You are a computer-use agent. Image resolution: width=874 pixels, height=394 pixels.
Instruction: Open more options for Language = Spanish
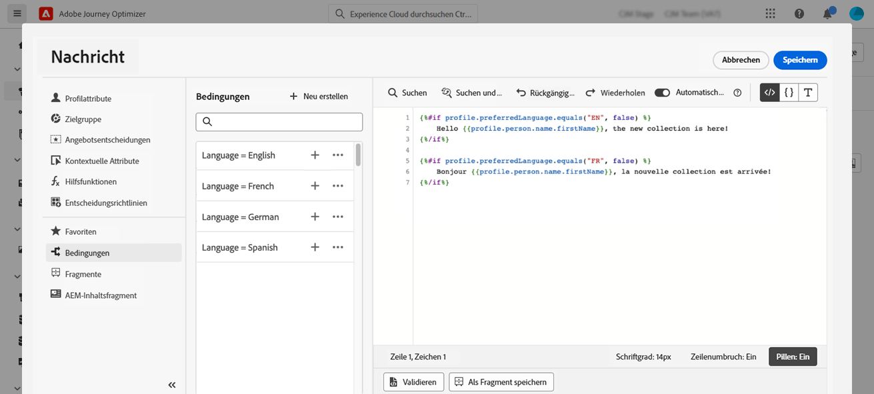click(x=338, y=247)
